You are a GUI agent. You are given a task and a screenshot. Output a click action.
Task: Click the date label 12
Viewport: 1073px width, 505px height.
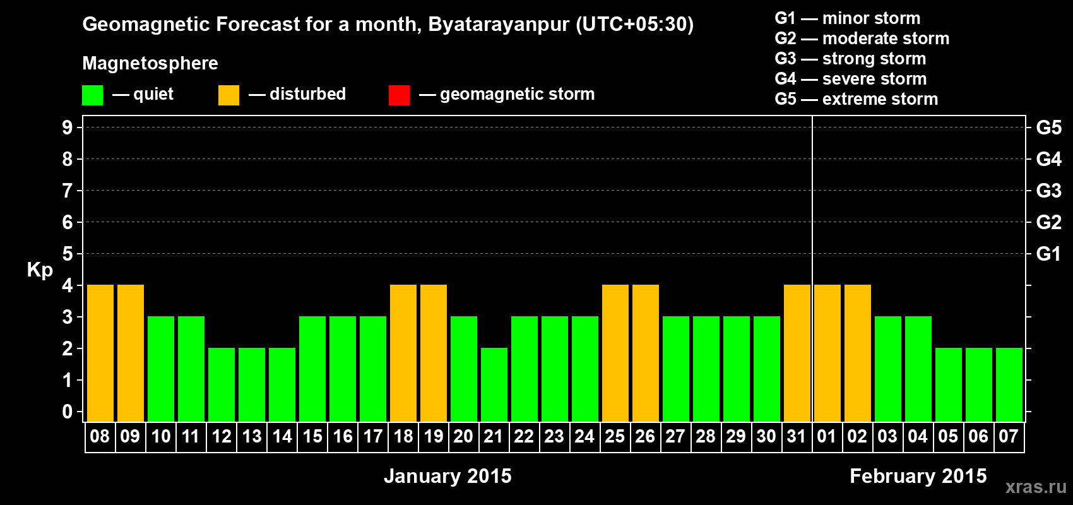tap(221, 436)
